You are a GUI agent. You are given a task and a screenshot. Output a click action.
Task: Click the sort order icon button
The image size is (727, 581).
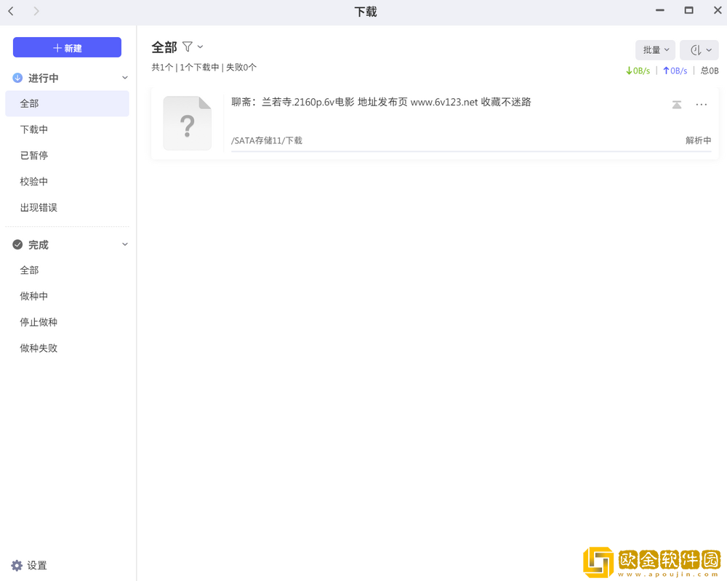coord(699,49)
